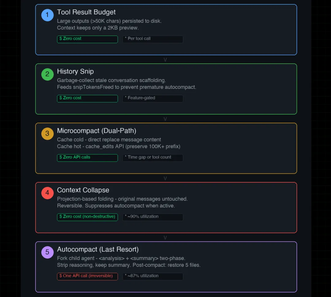Click the One API call (irreversible) badge
This screenshot has width=331, height=297.
click(x=87, y=276)
